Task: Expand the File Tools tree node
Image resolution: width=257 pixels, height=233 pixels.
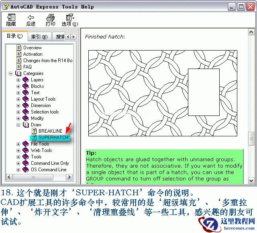Action: pos(18,144)
